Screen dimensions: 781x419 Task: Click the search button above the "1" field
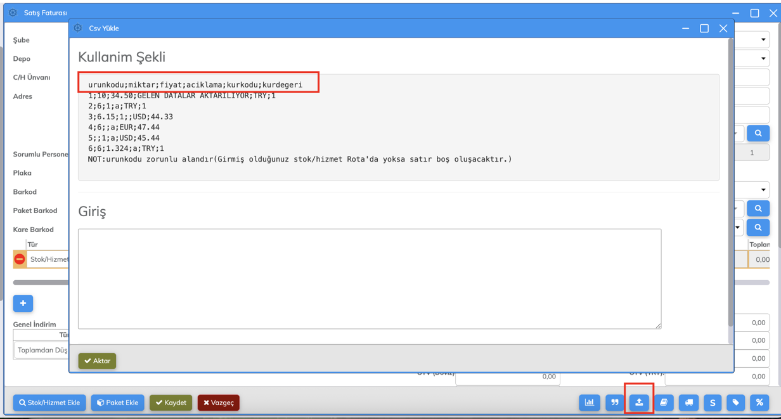pos(758,134)
